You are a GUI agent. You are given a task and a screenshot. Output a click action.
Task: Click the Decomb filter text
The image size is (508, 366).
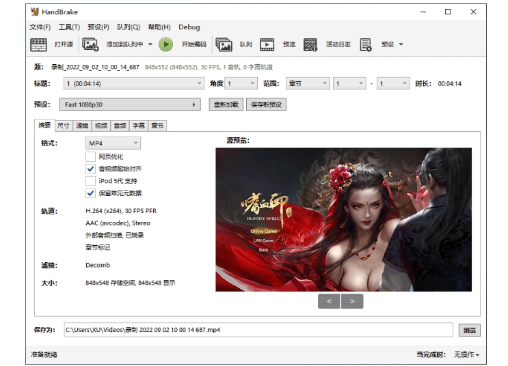coord(98,266)
